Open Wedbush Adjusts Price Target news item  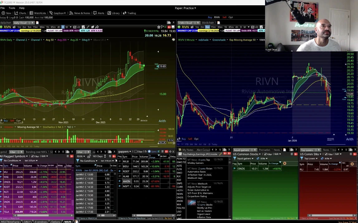point(200,190)
